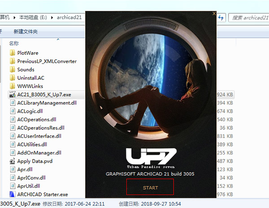Open dropdown arrow before 本地磁盘 (E:)
The width and height of the screenshot is (269, 208).
coord(14,18)
